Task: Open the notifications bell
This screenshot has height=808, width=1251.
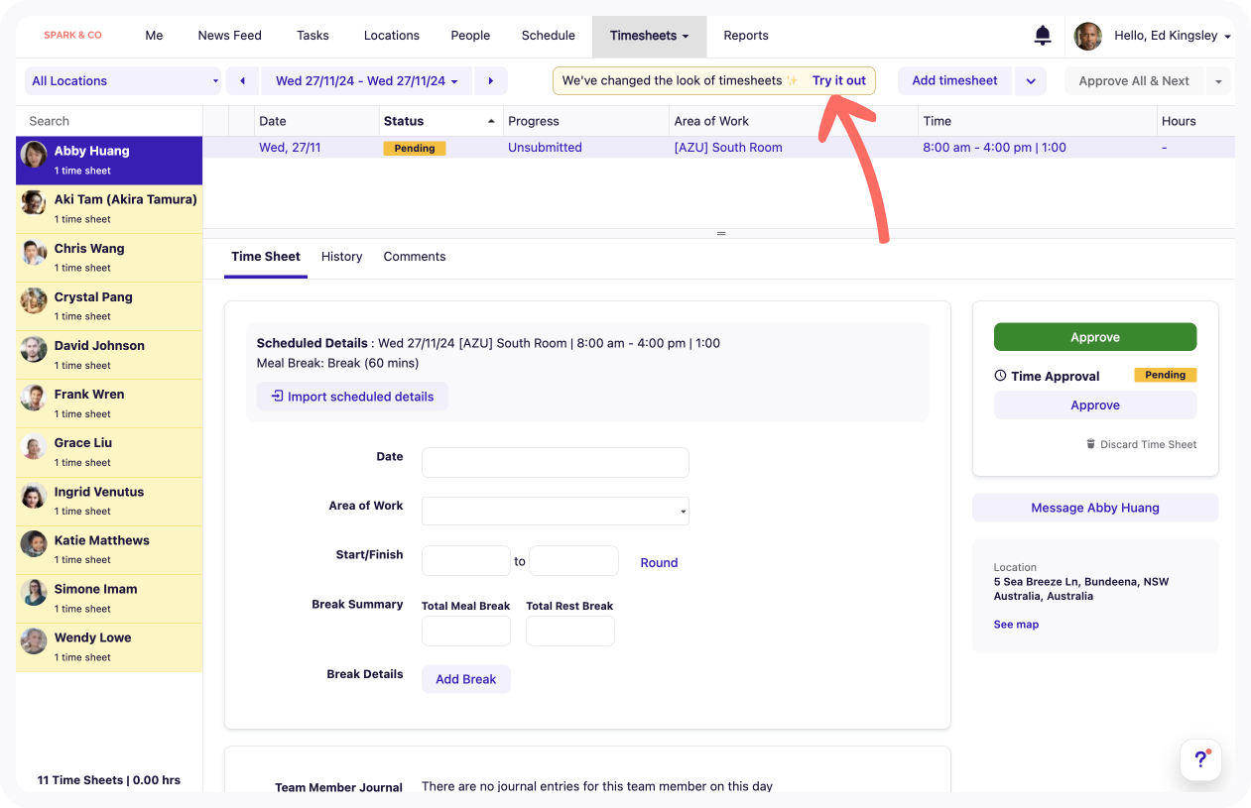Action: coord(1043,36)
